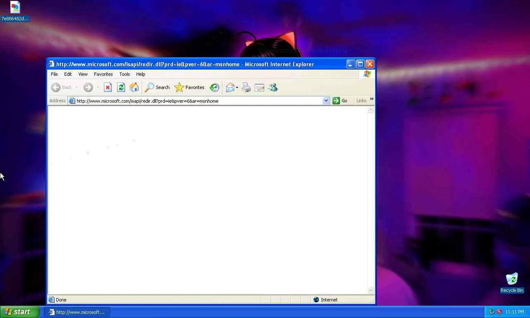Open the Start menu
The width and height of the screenshot is (530, 318).
point(20,312)
